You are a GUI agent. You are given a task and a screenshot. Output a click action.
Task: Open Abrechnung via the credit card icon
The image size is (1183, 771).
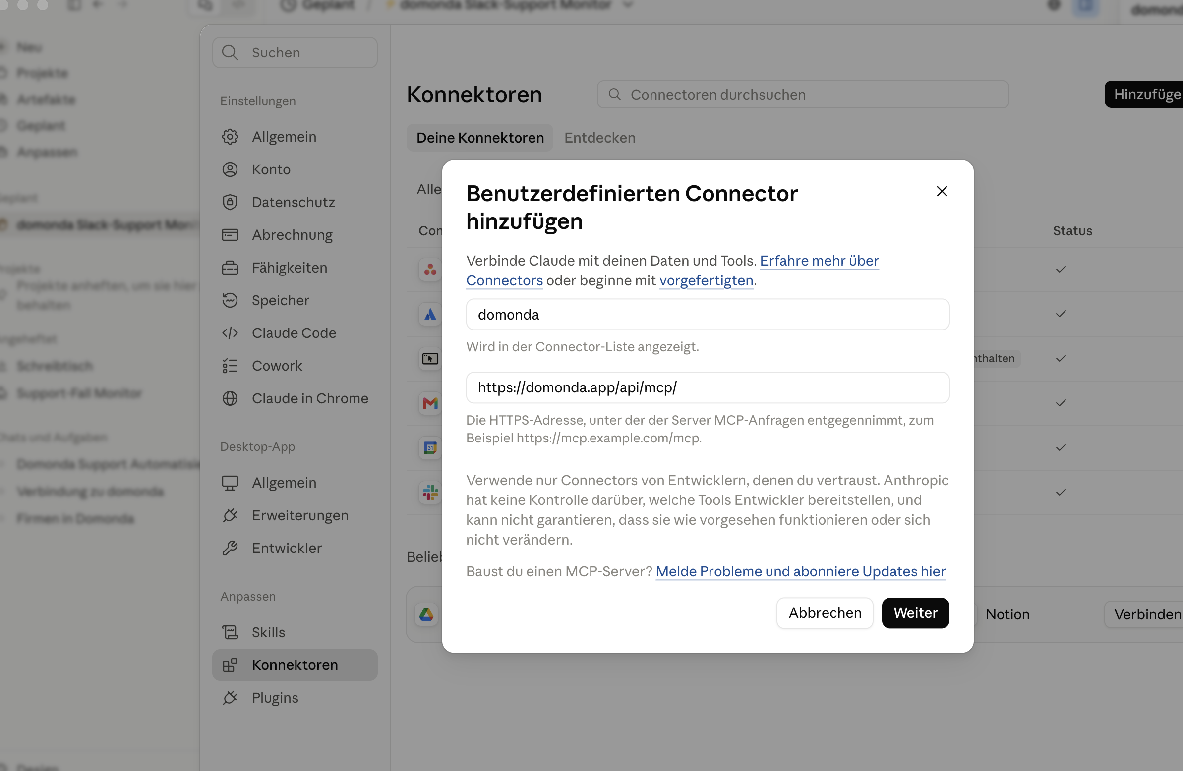(230, 235)
